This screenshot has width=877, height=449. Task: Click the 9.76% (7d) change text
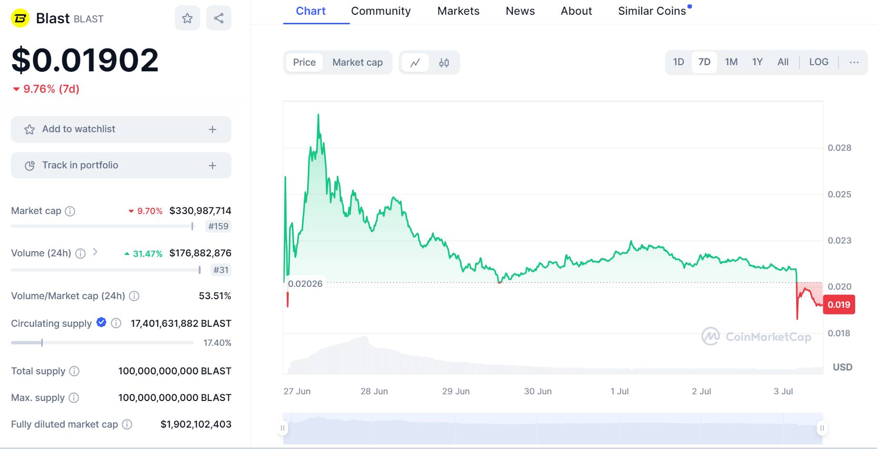(x=51, y=89)
